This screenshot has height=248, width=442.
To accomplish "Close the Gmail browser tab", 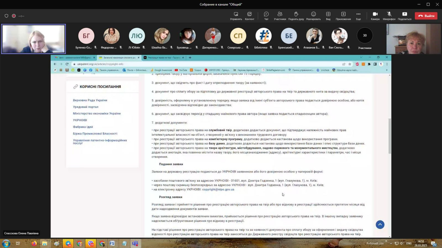I will coord(94,58).
